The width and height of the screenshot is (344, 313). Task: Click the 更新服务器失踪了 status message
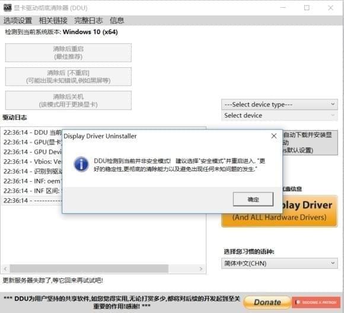[53, 280]
